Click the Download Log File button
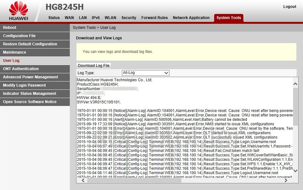The height and width of the screenshot is (190, 303). tap(94, 66)
